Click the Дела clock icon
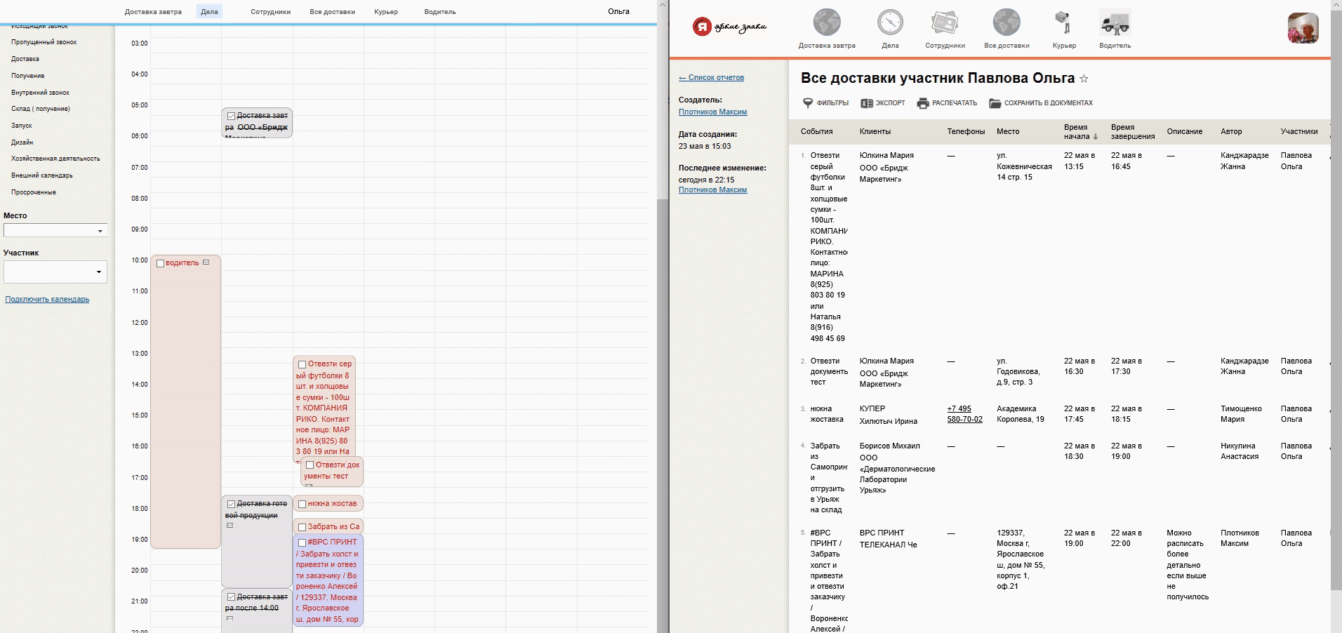The height and width of the screenshot is (633, 1342). pyautogui.click(x=890, y=22)
